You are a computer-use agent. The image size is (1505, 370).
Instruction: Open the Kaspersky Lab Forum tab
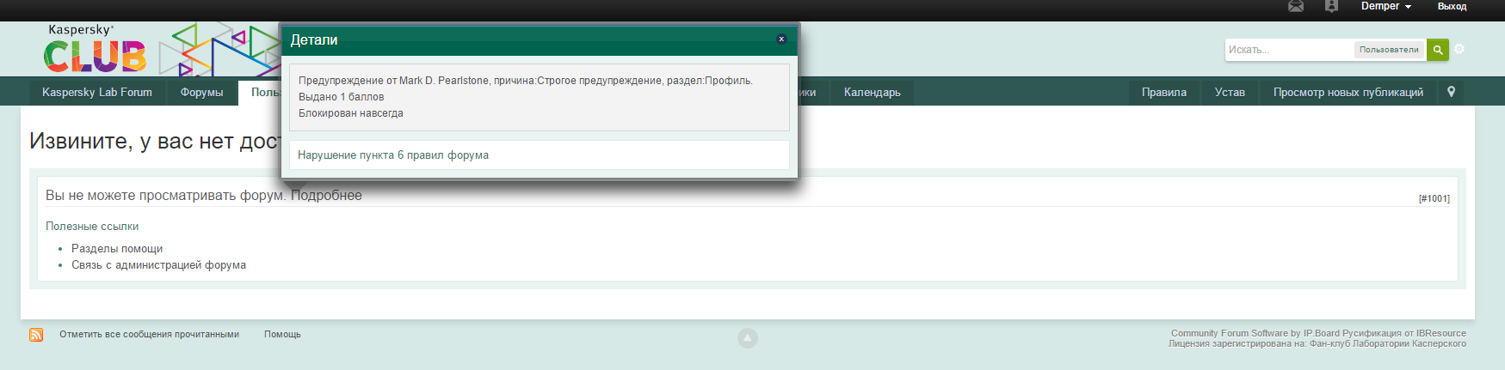point(97,92)
